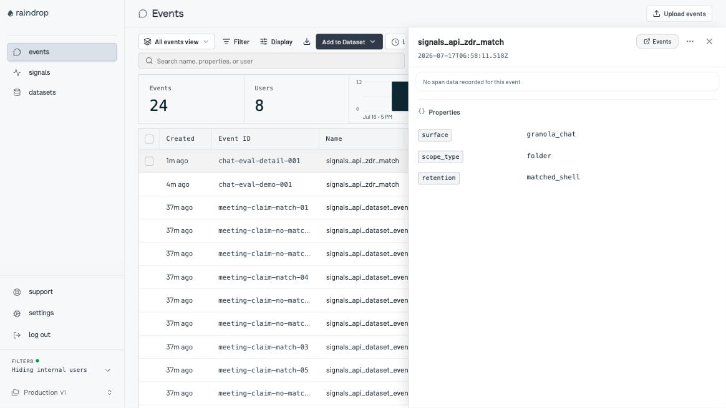Click the clock time range icon
The image size is (726, 408).
[x=395, y=42]
